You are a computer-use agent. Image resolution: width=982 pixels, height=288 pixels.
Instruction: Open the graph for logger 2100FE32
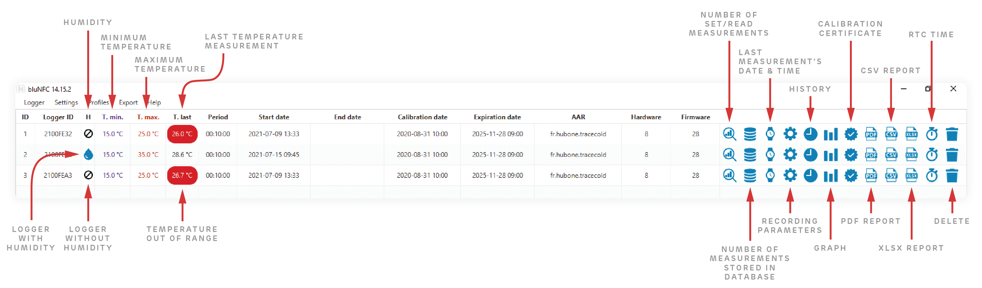click(x=831, y=134)
